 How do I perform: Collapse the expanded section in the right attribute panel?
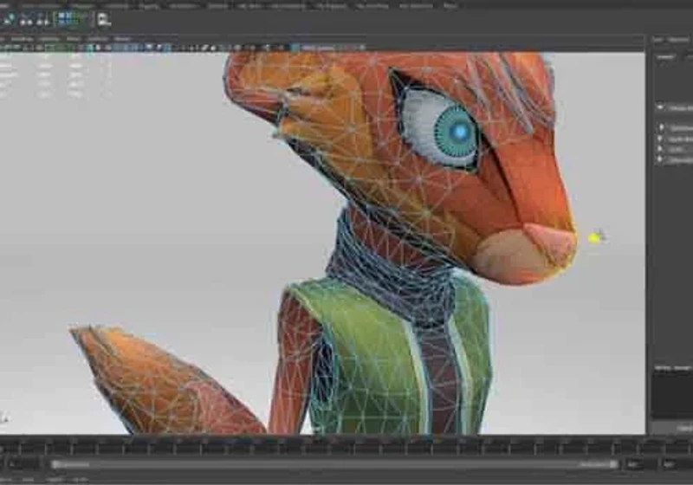(x=661, y=107)
